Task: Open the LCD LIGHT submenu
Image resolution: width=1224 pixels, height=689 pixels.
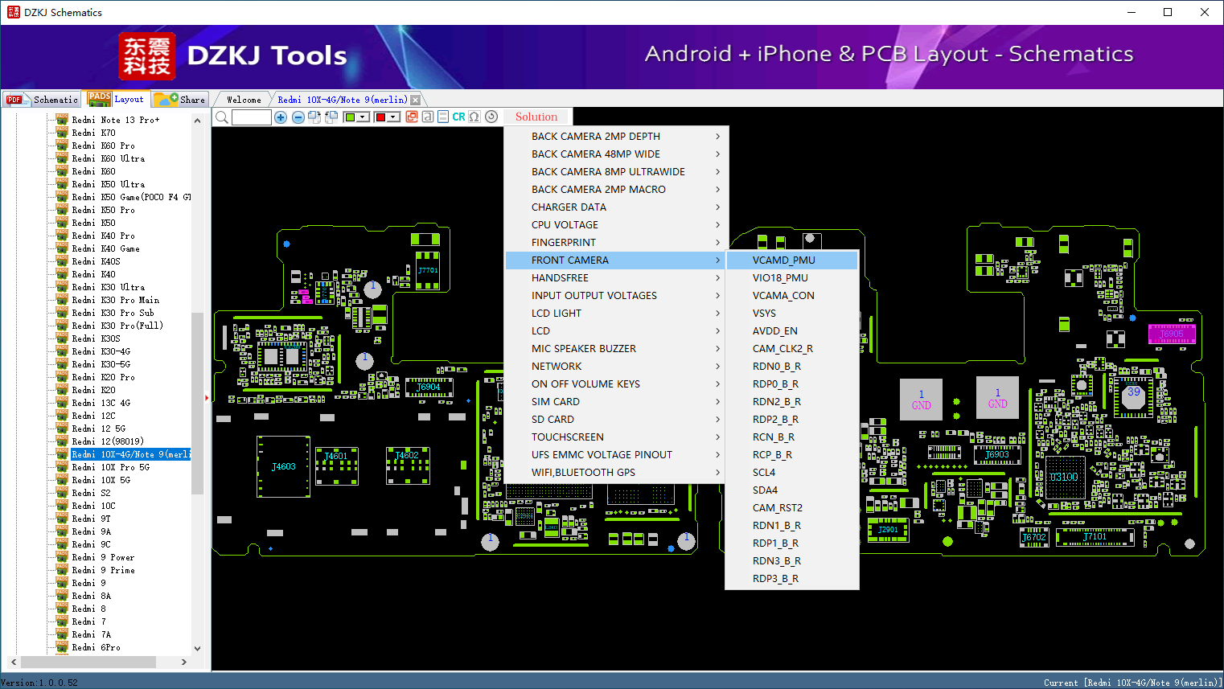Action: point(617,314)
